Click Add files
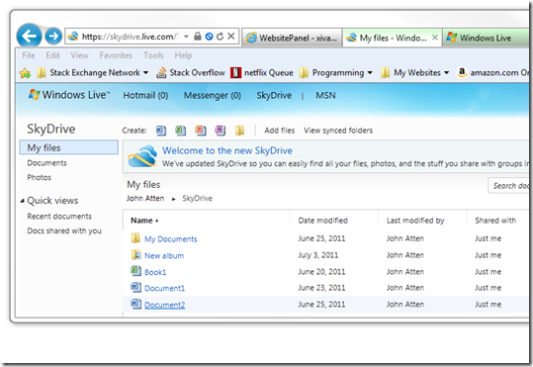This screenshot has width=533, height=367. click(x=280, y=131)
